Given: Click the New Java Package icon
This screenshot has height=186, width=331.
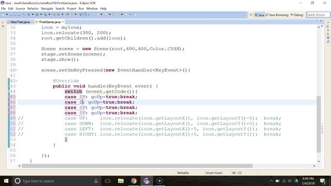Looking at the screenshot, I should click(54, 14).
